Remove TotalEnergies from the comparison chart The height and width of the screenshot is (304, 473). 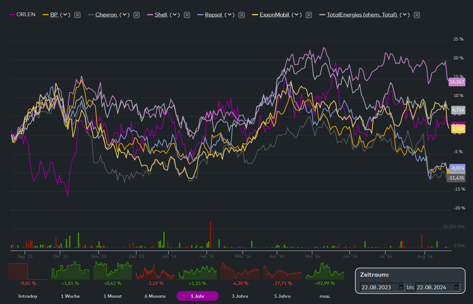coord(417,15)
